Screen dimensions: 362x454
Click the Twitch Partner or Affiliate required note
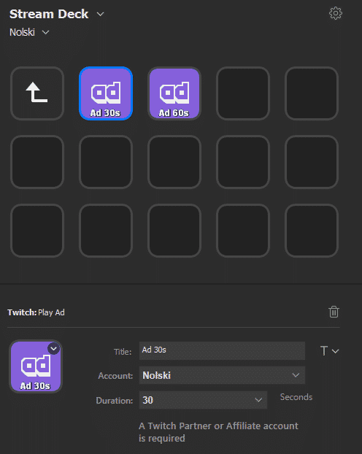pyautogui.click(x=218, y=432)
